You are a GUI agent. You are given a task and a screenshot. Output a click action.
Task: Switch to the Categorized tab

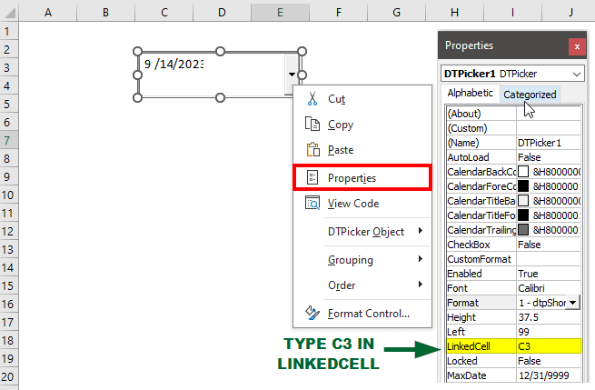[530, 95]
